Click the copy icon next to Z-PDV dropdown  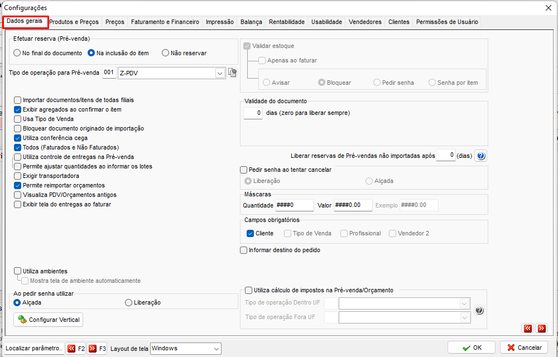tap(232, 73)
